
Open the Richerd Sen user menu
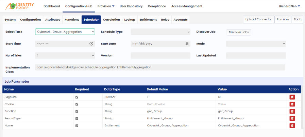click(290, 6)
